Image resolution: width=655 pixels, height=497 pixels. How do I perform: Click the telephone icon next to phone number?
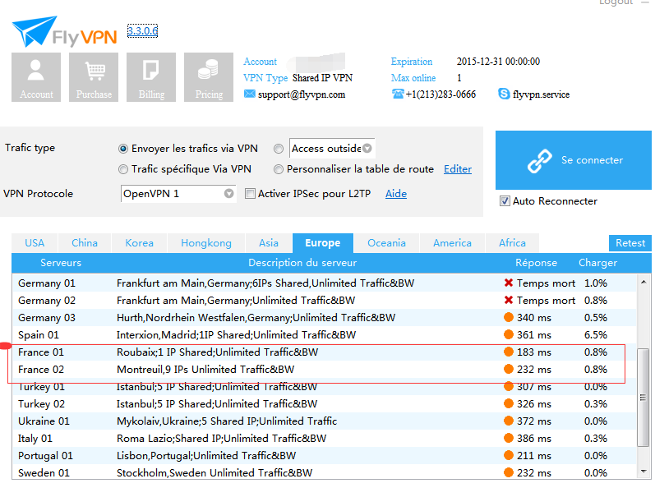[398, 94]
